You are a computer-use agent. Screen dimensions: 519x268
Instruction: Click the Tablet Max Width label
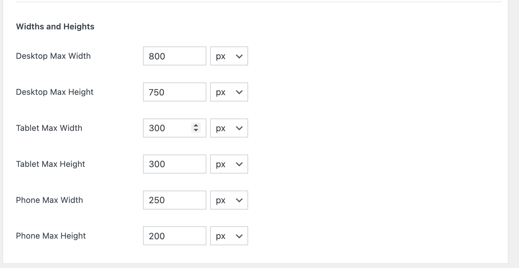(x=49, y=128)
